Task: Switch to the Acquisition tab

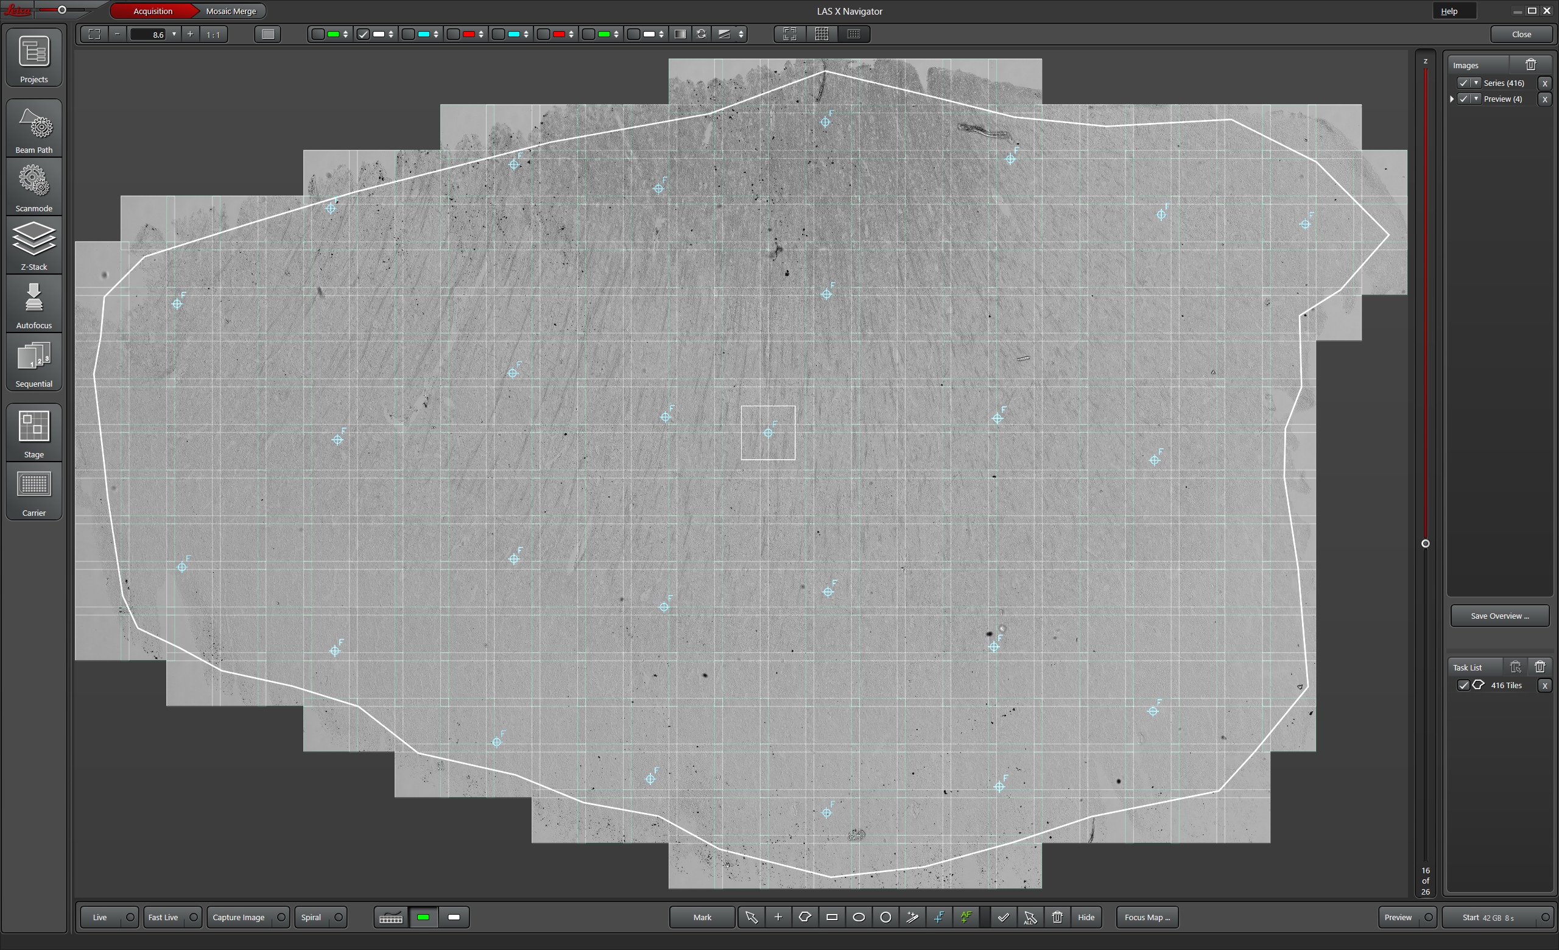Action: 152,12
